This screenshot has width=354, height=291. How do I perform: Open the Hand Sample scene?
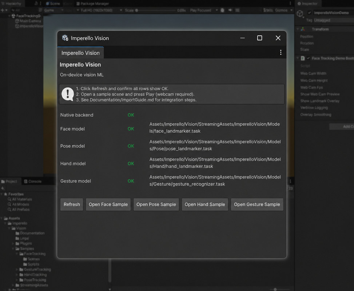click(x=205, y=204)
